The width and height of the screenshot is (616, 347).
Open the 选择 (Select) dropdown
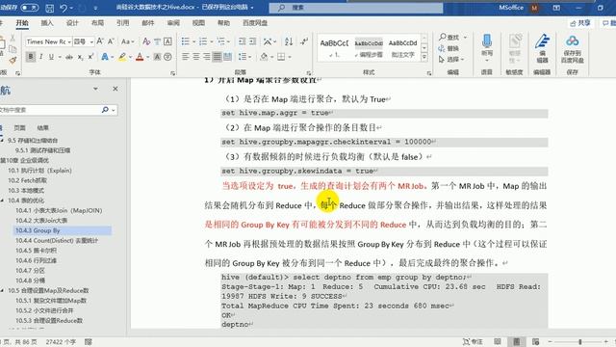click(451, 60)
